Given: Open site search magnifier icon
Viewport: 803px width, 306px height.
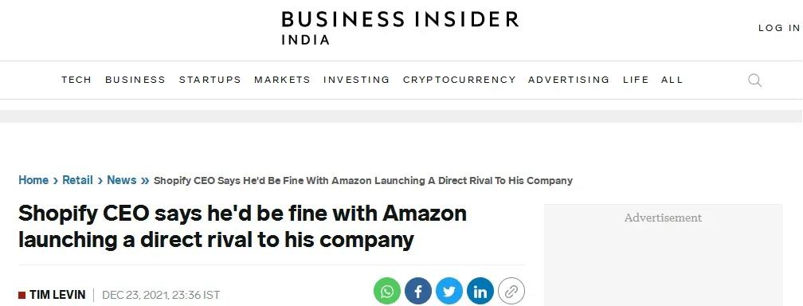Looking at the screenshot, I should (755, 80).
